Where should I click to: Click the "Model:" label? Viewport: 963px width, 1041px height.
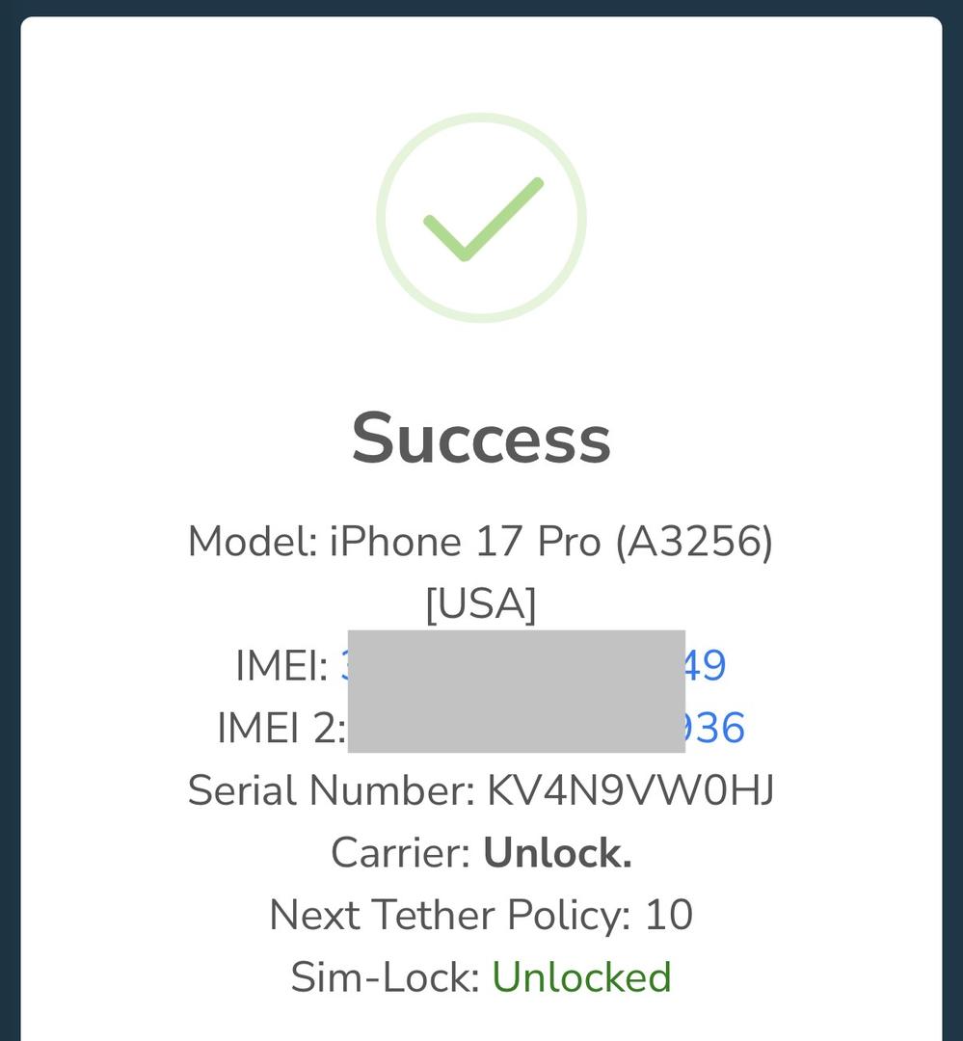[253, 542]
